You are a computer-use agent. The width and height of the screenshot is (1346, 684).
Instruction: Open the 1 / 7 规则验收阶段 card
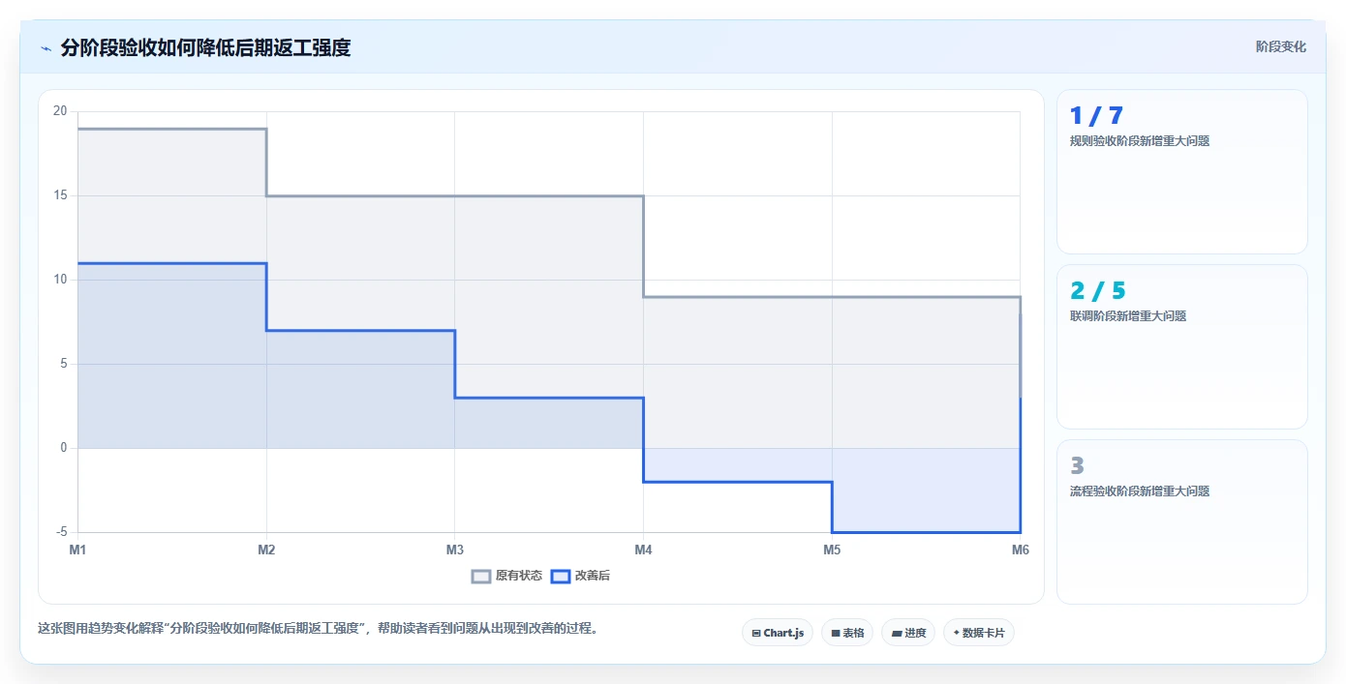(1181, 171)
